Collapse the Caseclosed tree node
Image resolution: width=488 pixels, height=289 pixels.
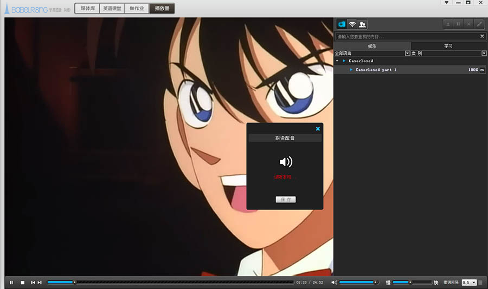(337, 61)
